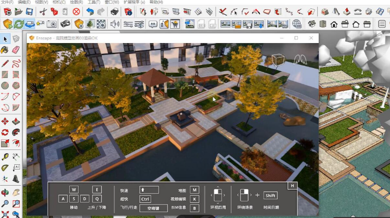Click the K video editor key button
The width and height of the screenshot is (390, 218).
pos(194,199)
